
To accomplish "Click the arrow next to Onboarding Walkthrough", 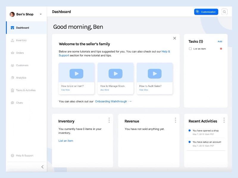I will click(x=130, y=101).
